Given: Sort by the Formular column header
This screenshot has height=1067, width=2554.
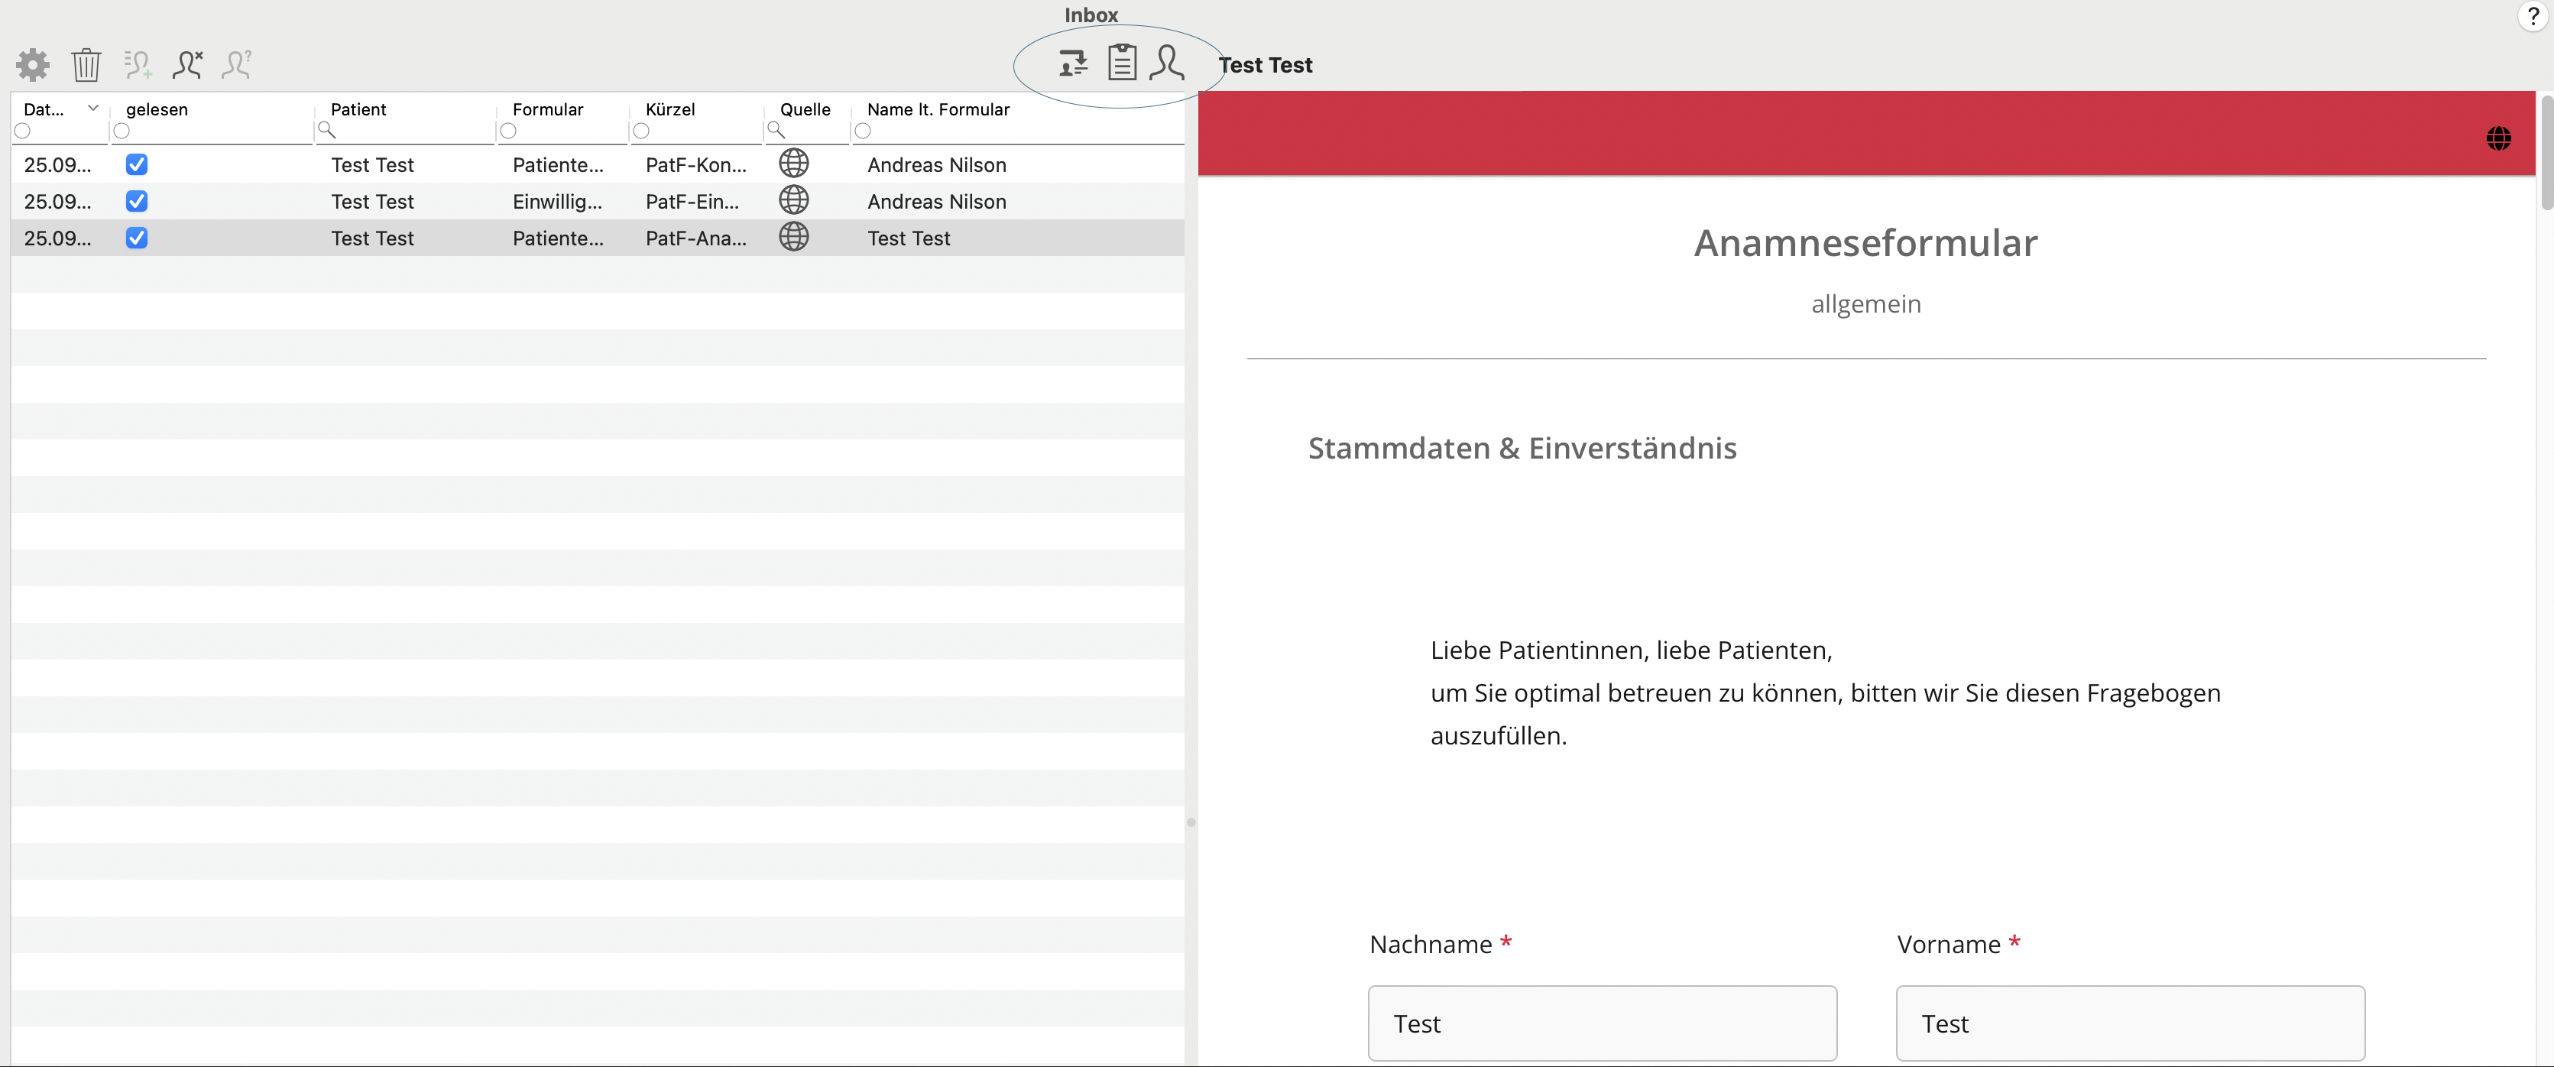Looking at the screenshot, I should [x=547, y=109].
